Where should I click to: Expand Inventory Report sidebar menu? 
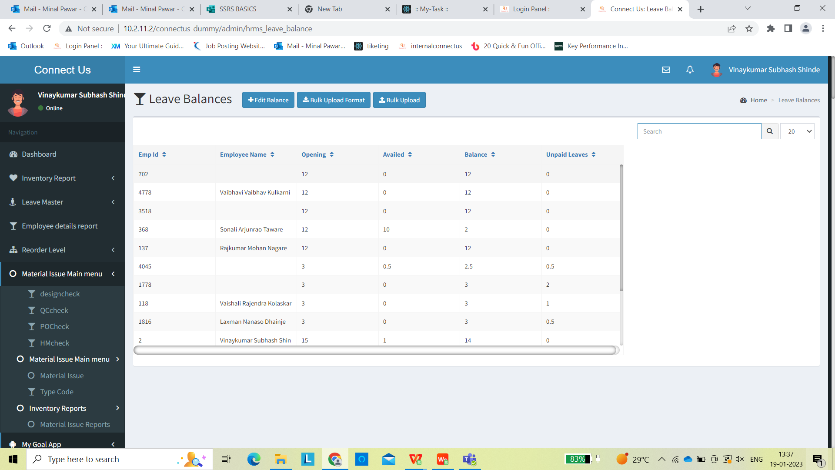pos(63,178)
